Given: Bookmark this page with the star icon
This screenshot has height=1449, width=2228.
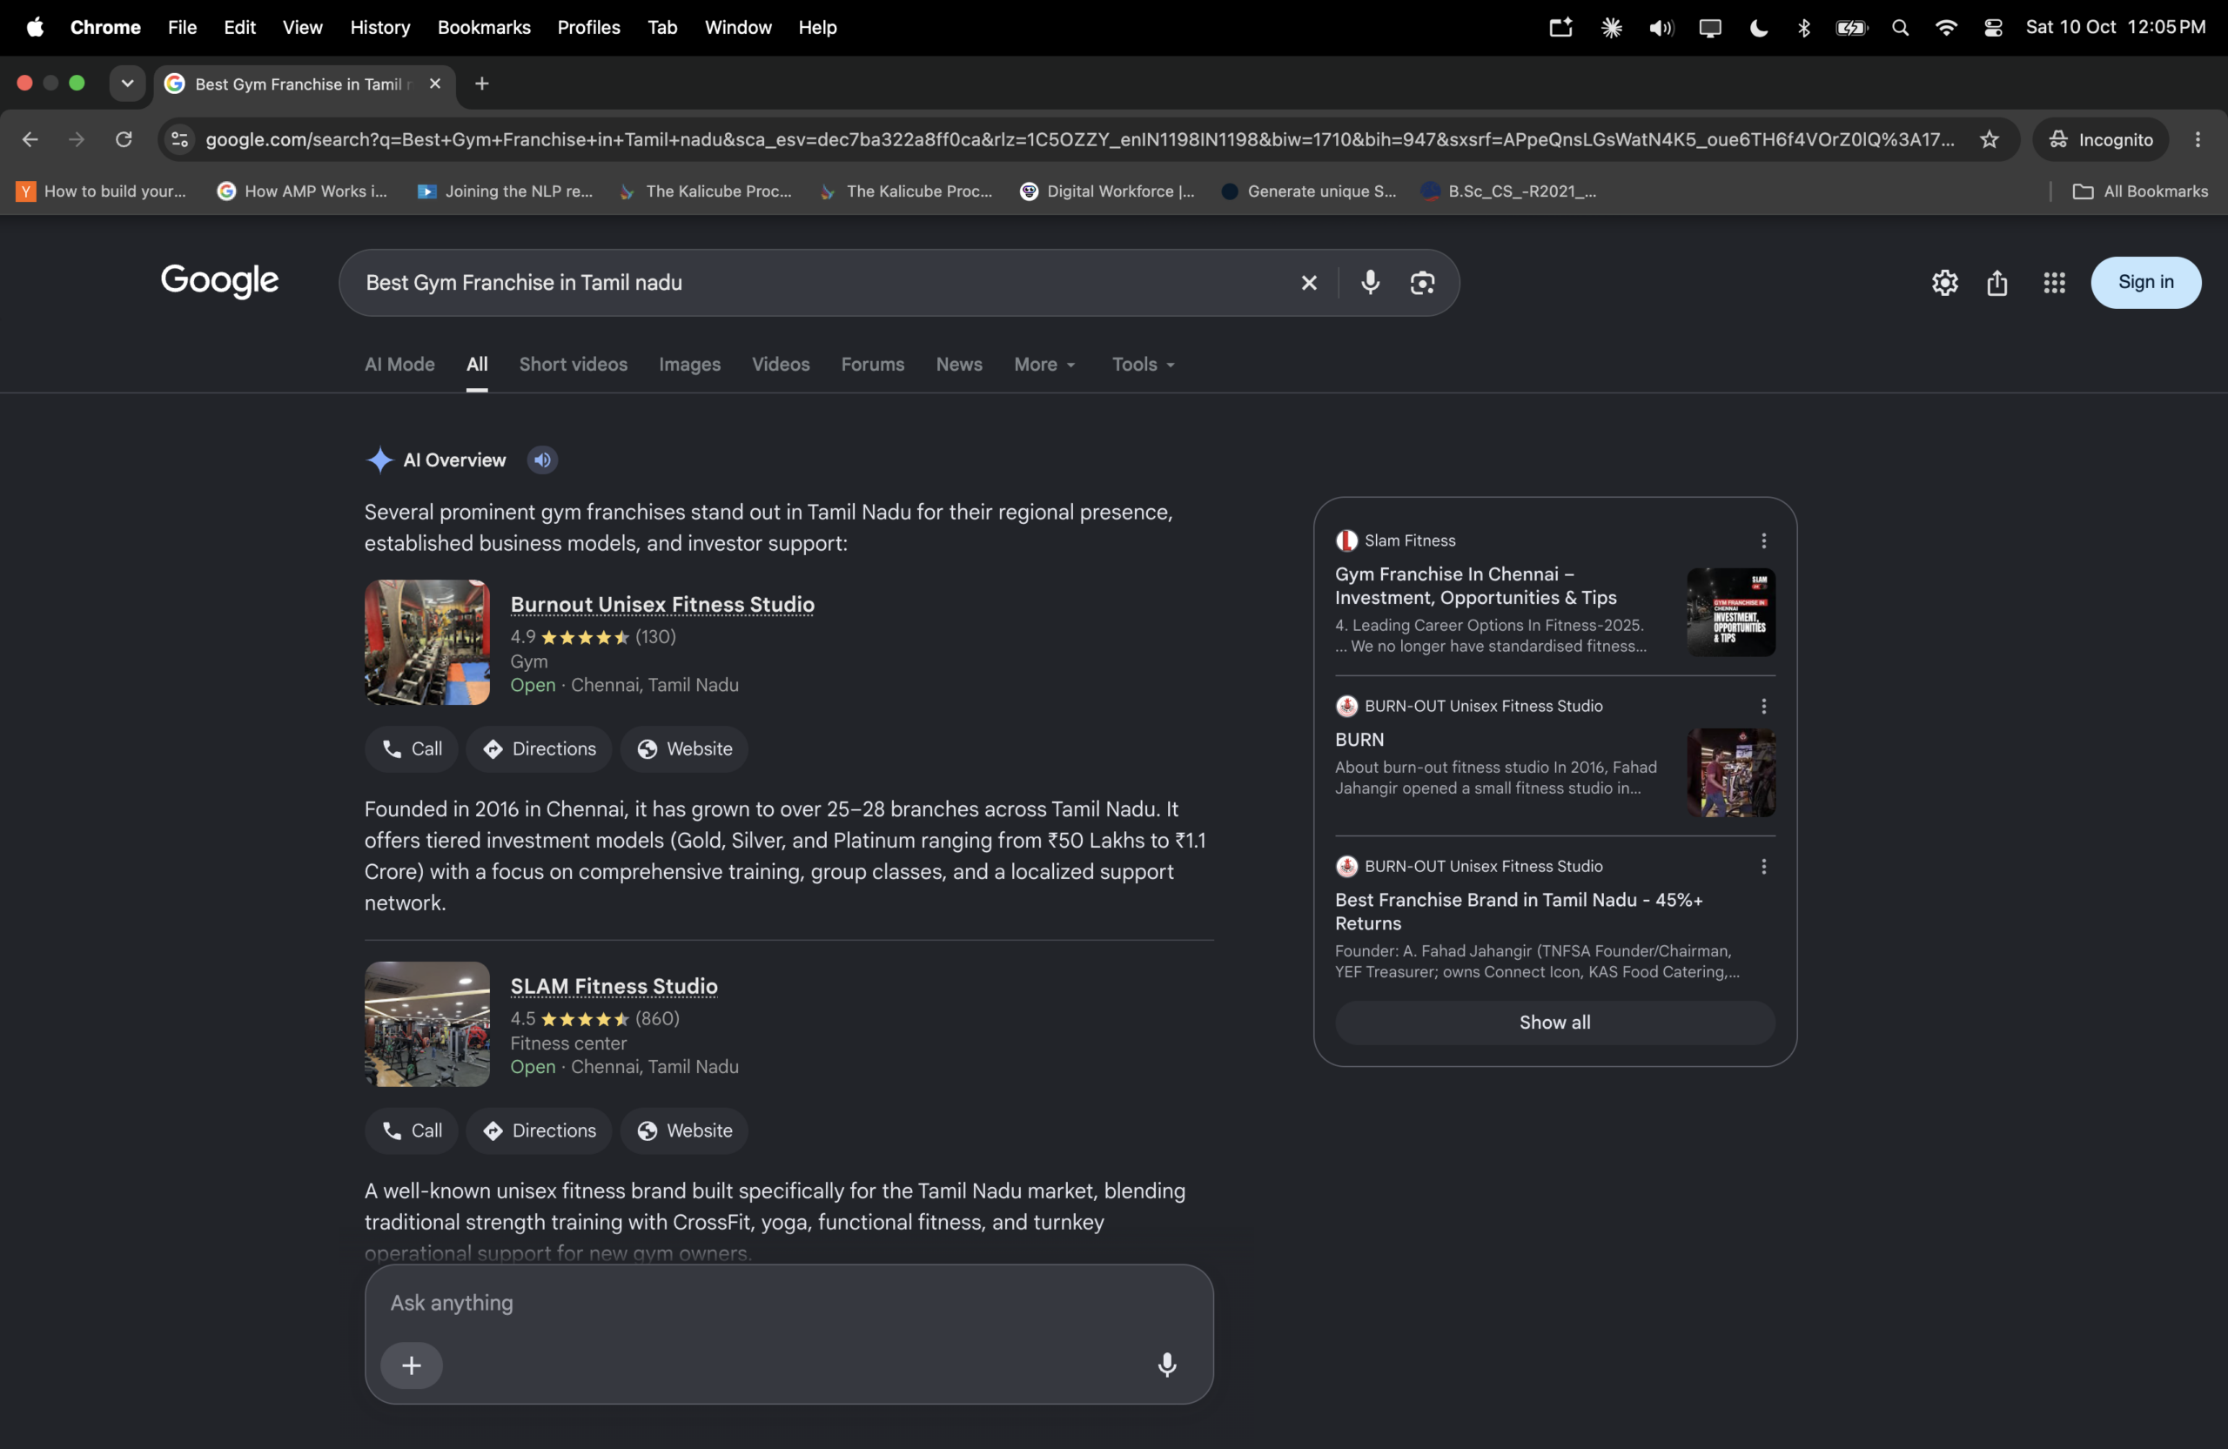Looking at the screenshot, I should coord(1990,139).
